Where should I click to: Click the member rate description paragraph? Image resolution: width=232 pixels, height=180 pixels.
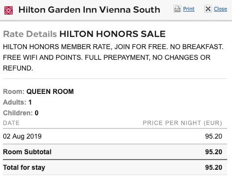click(x=113, y=57)
